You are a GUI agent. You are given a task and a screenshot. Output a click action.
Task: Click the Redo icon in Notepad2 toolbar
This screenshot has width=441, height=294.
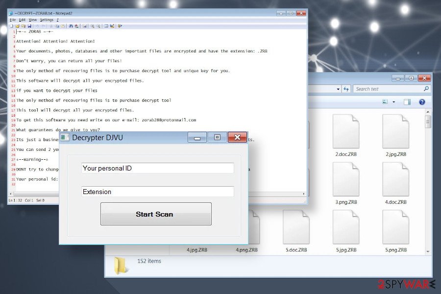click(43, 26)
